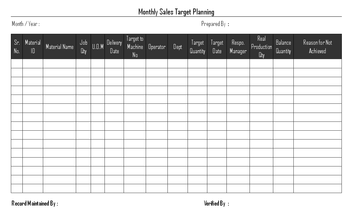Select the Month / Year field label
Screen dimensions: 357x218
point(26,24)
